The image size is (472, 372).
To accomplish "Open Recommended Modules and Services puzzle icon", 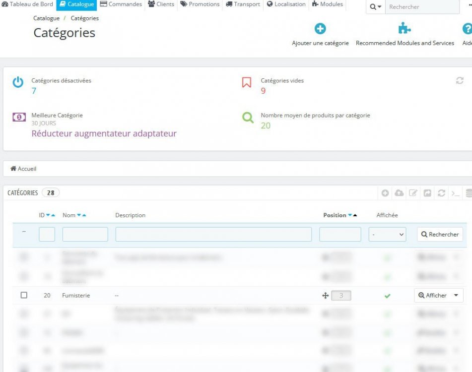I will click(405, 28).
